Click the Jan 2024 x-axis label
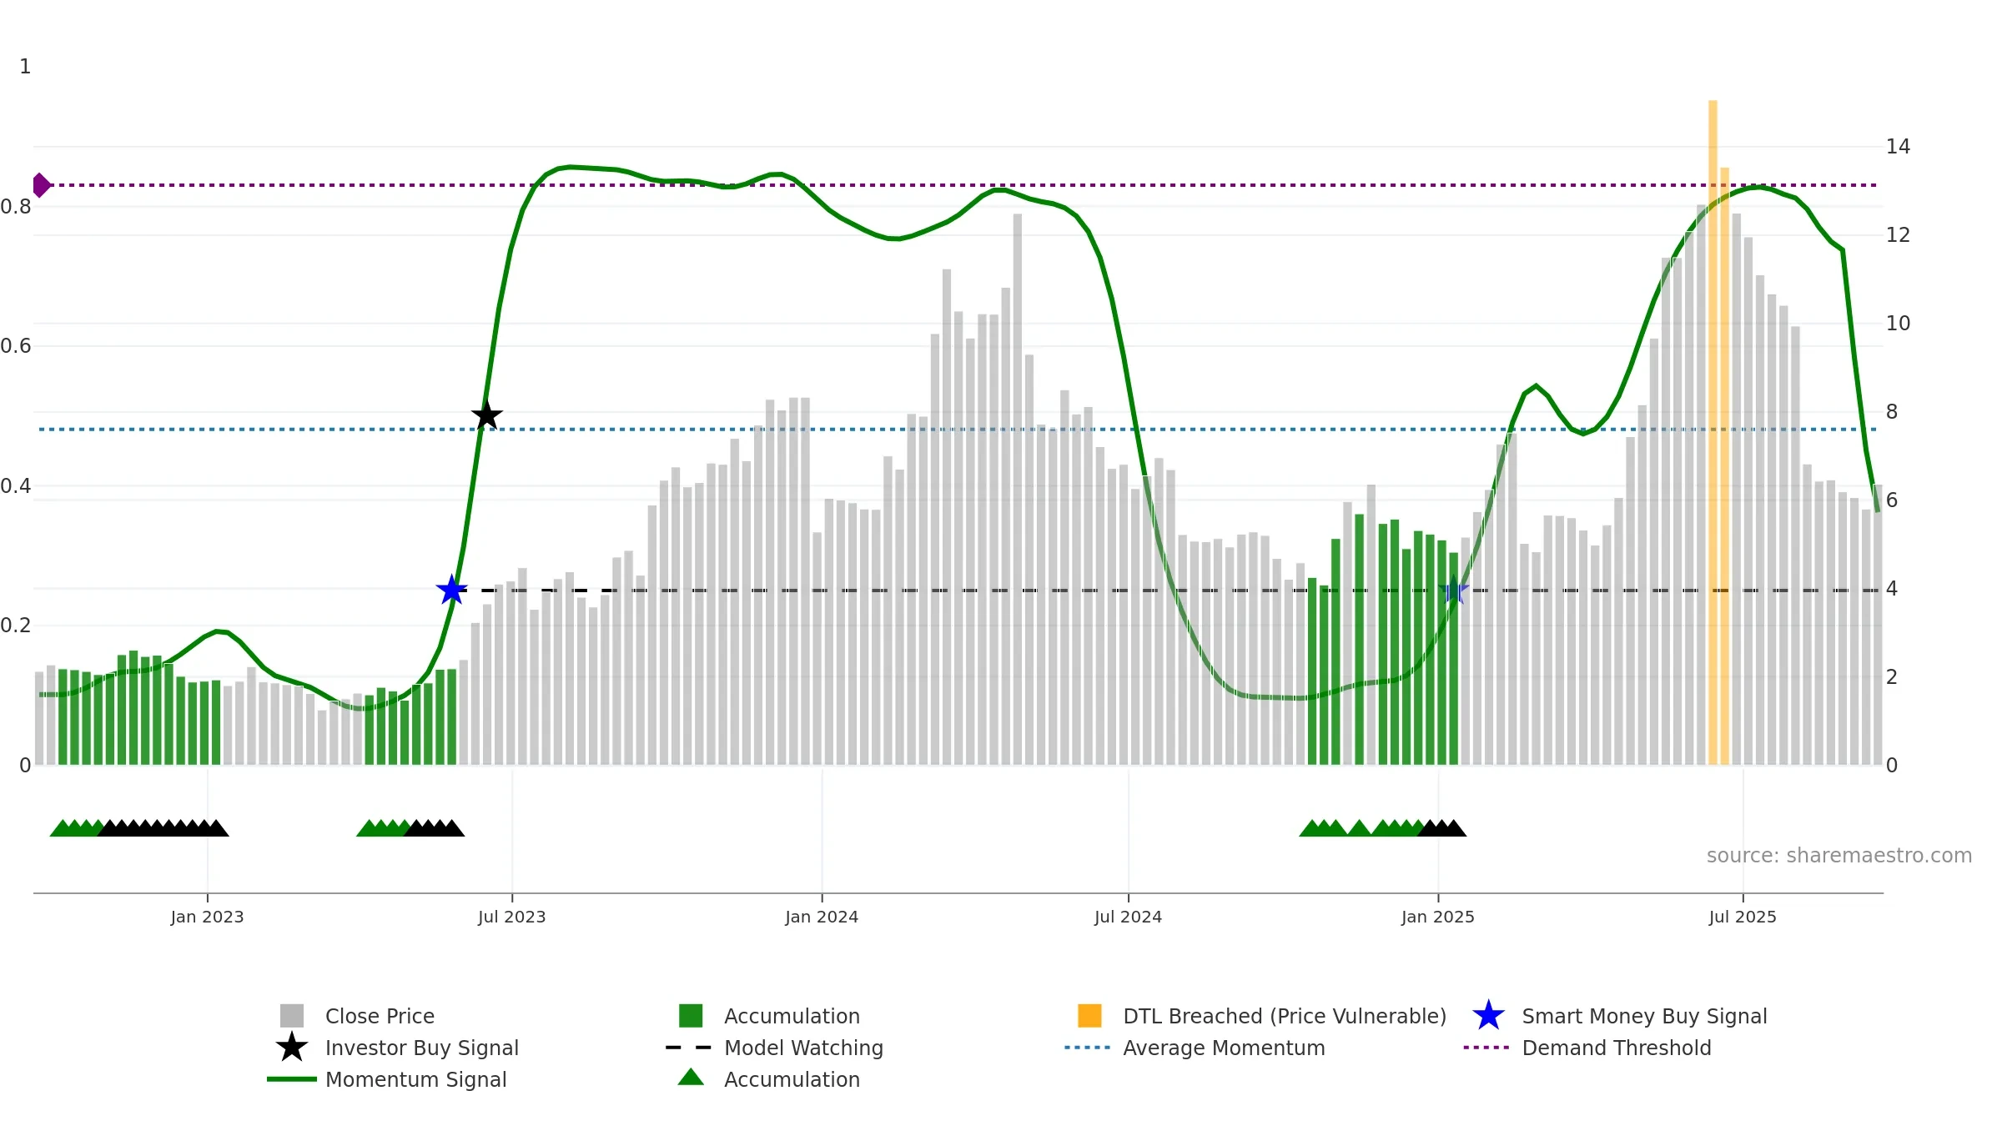The height and width of the screenshot is (1126, 2002). 822,917
